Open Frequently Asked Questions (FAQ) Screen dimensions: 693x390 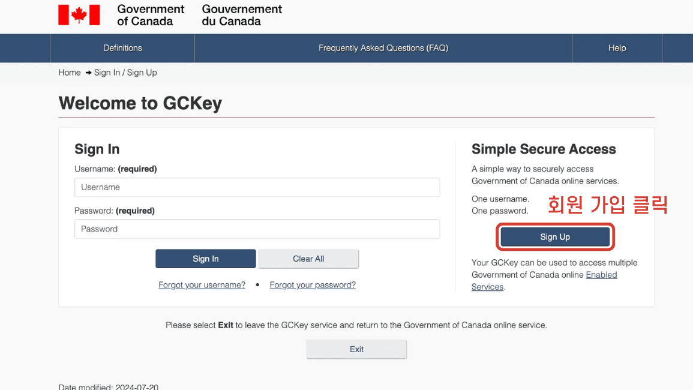pos(383,48)
